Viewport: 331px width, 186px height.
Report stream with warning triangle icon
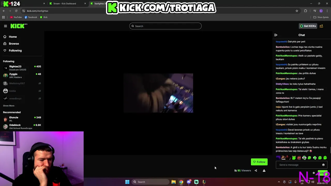[264, 171]
